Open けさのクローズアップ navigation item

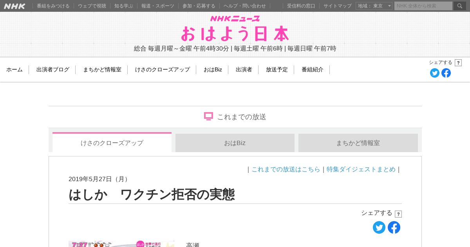click(163, 70)
